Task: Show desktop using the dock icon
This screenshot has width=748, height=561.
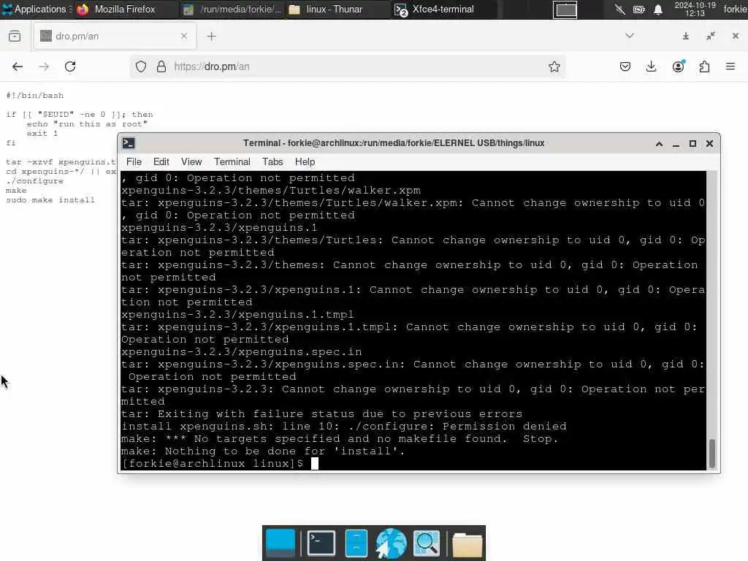Action: (x=280, y=543)
